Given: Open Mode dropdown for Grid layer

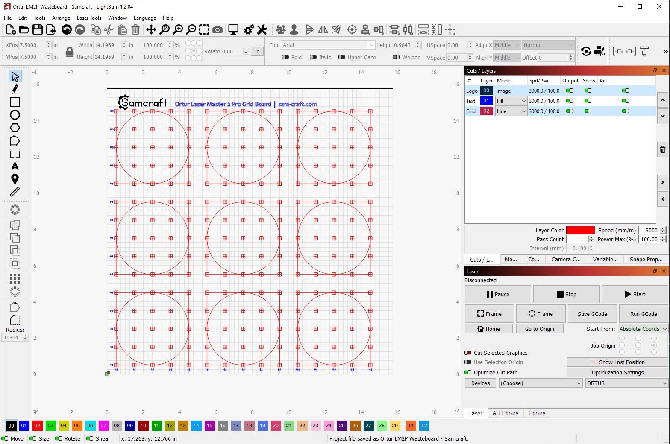Looking at the screenshot, I should 511,111.
